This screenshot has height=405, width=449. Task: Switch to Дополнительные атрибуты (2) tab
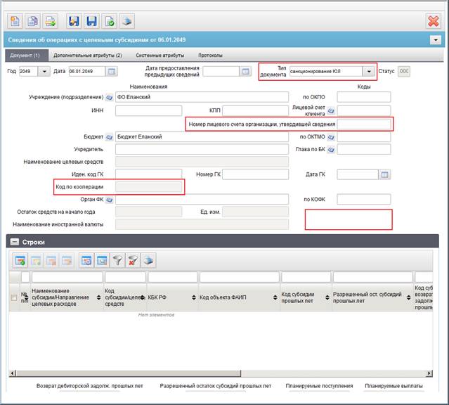click(x=88, y=56)
